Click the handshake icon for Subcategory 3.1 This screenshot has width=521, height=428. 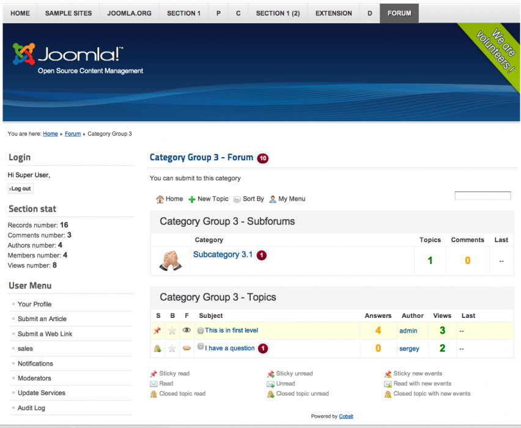pyautogui.click(x=171, y=260)
